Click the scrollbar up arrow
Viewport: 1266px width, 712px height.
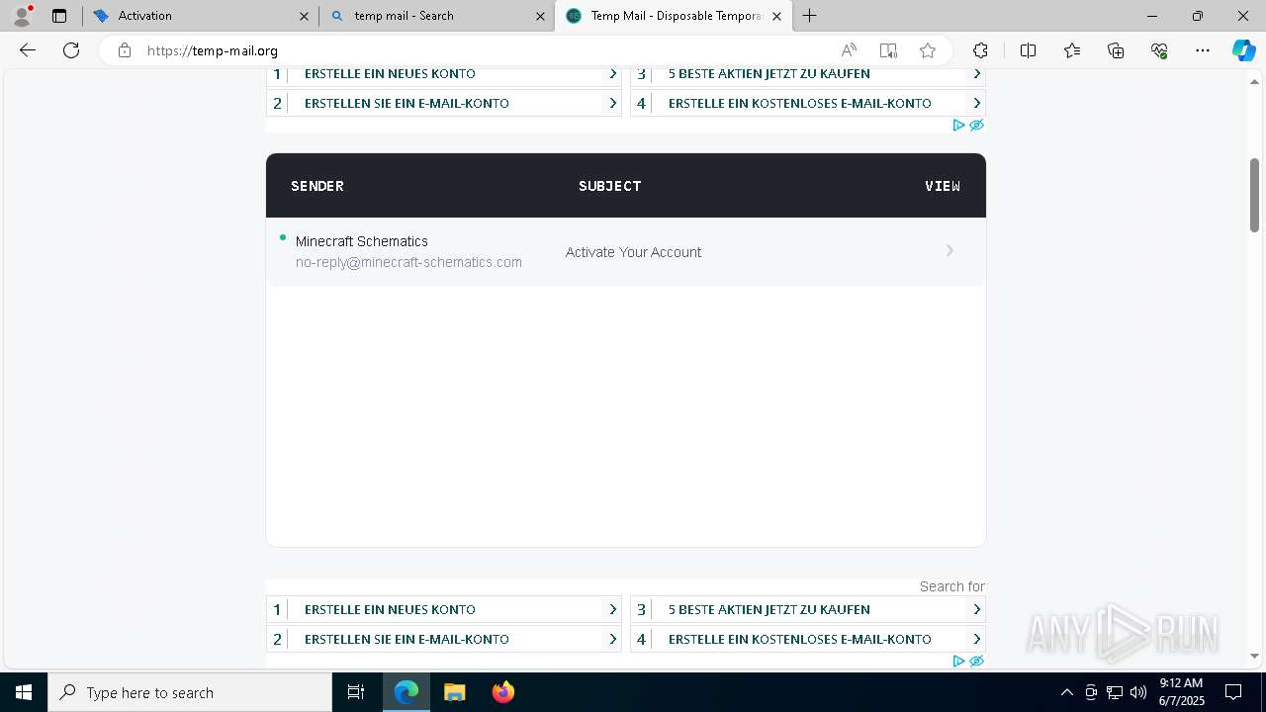[x=1254, y=81]
